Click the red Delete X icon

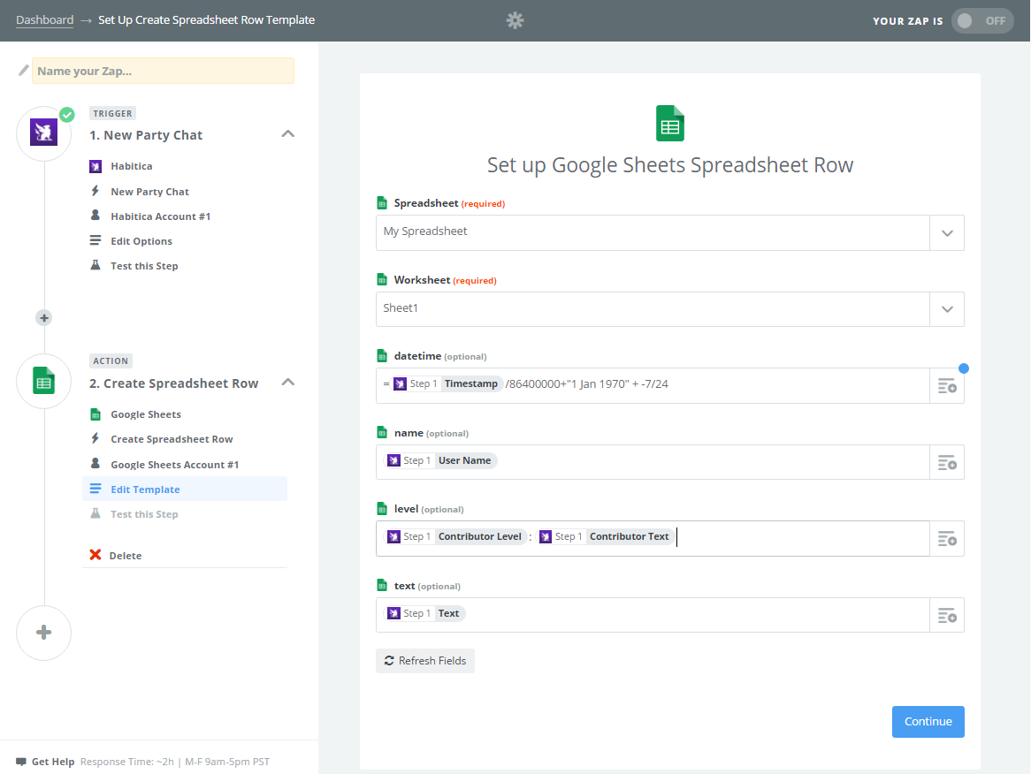click(95, 555)
